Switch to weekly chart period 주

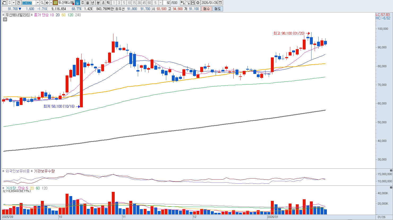pos(83,3)
